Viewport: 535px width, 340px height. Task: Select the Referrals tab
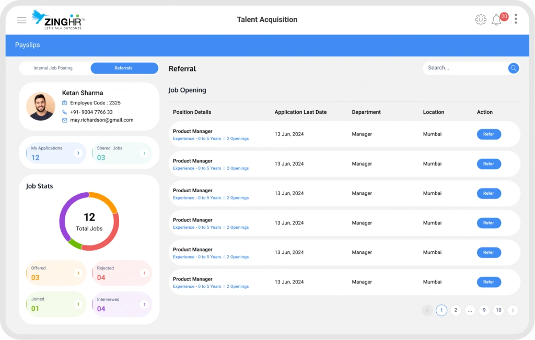(124, 68)
